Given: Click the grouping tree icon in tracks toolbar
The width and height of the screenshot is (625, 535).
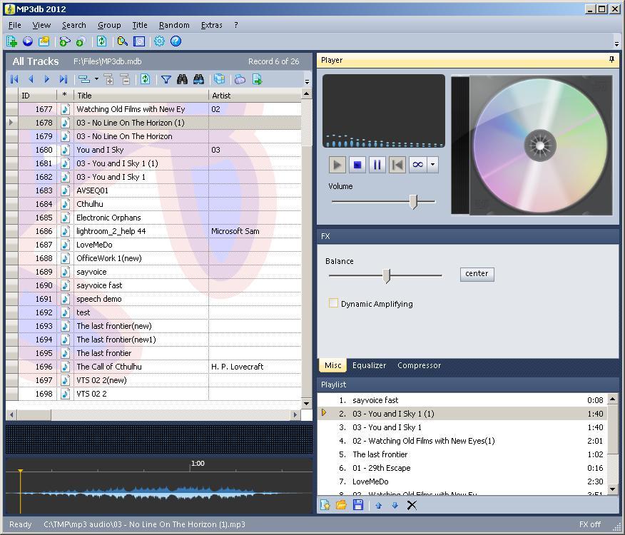Looking at the screenshot, I should [83, 79].
